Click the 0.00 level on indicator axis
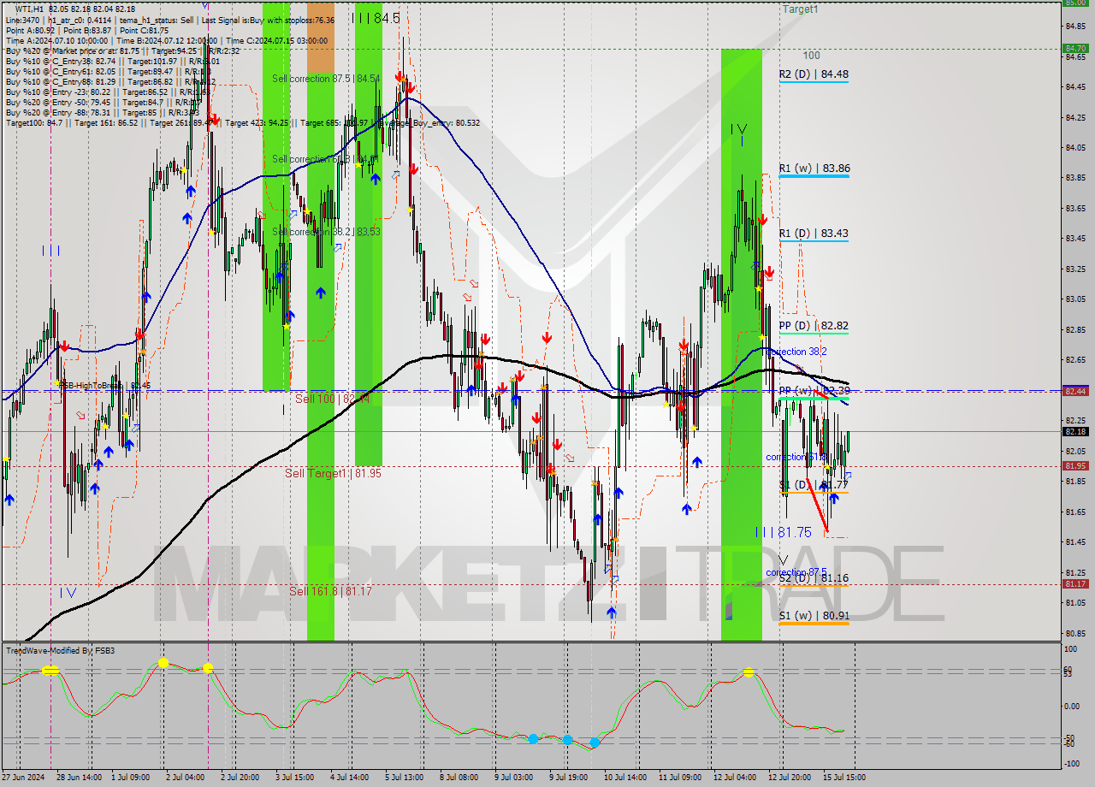Screen dimensions: 1095x787 (1072, 706)
